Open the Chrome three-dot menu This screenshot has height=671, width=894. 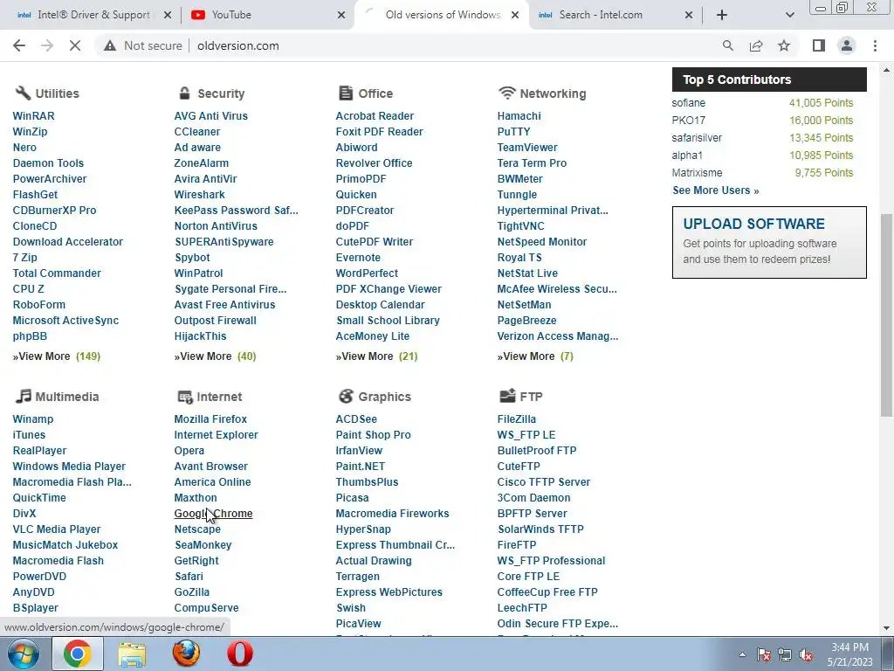coord(875,45)
